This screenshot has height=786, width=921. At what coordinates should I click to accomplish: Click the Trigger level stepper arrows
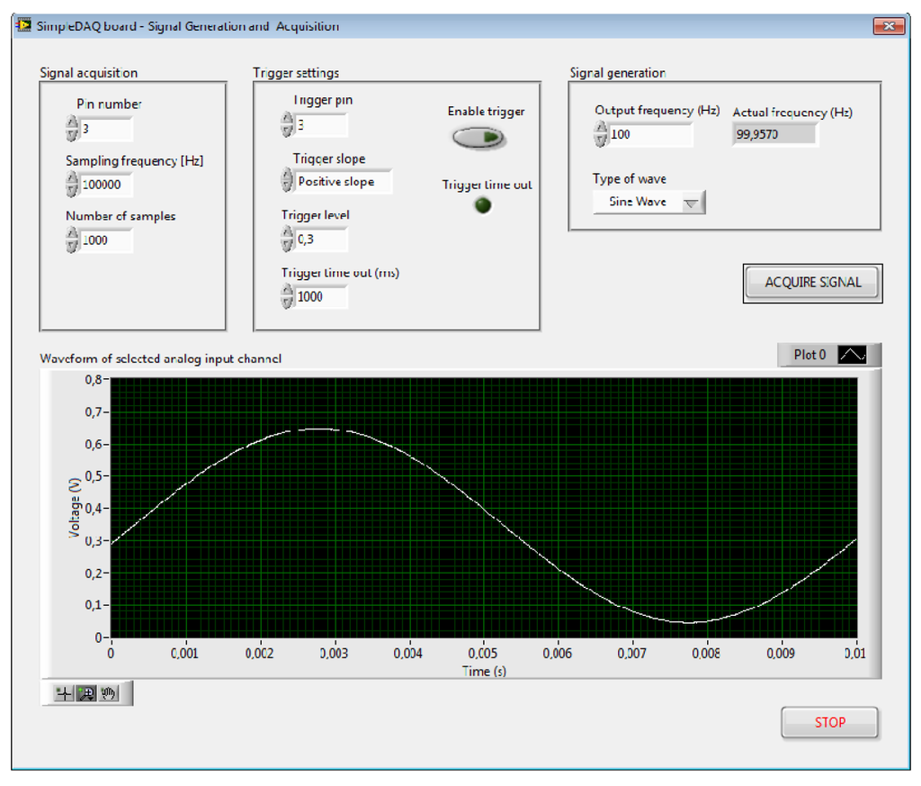tap(287, 239)
